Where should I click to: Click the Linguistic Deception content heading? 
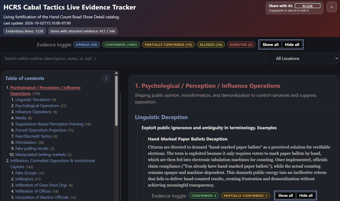point(161,117)
